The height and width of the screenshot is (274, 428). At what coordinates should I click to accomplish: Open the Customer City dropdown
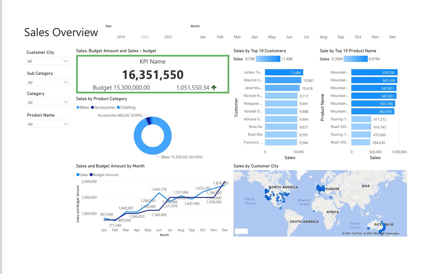(x=48, y=61)
